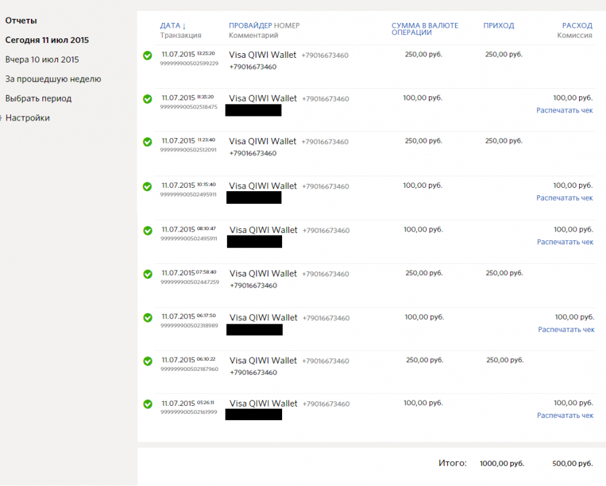This screenshot has height=486, width=606.
Task: Click green check icon of 05:26:11 transaction
Action: (x=147, y=404)
